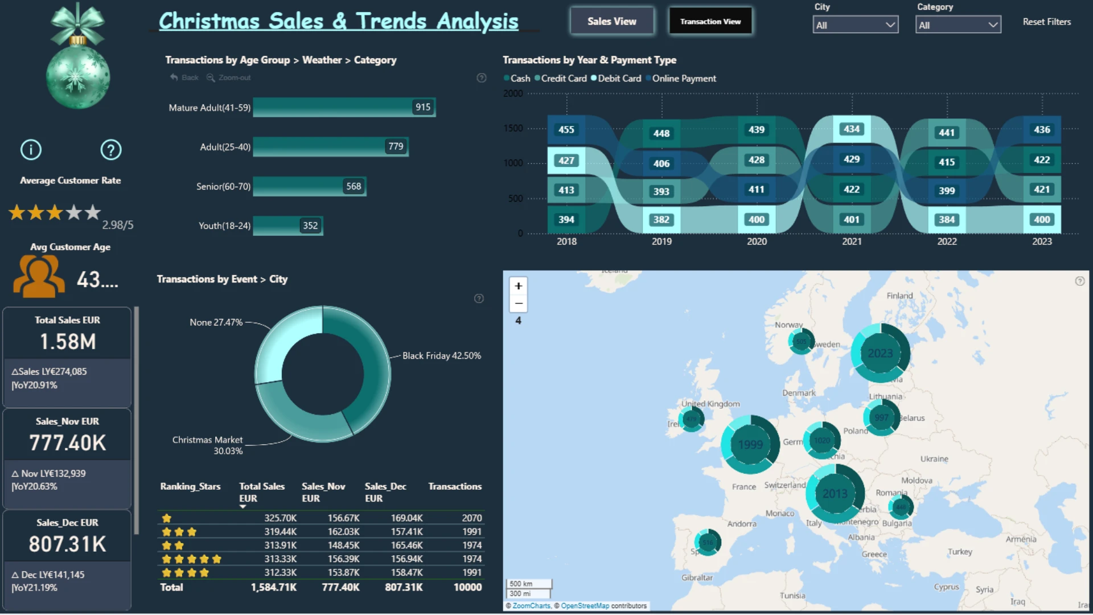Screen dimensions: 1093x615
Task: Switch to Transaction View
Action: pos(710,22)
